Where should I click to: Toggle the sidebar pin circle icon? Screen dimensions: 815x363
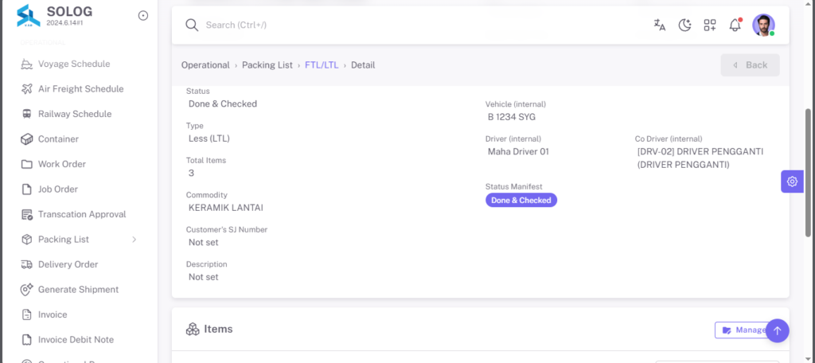(x=143, y=16)
